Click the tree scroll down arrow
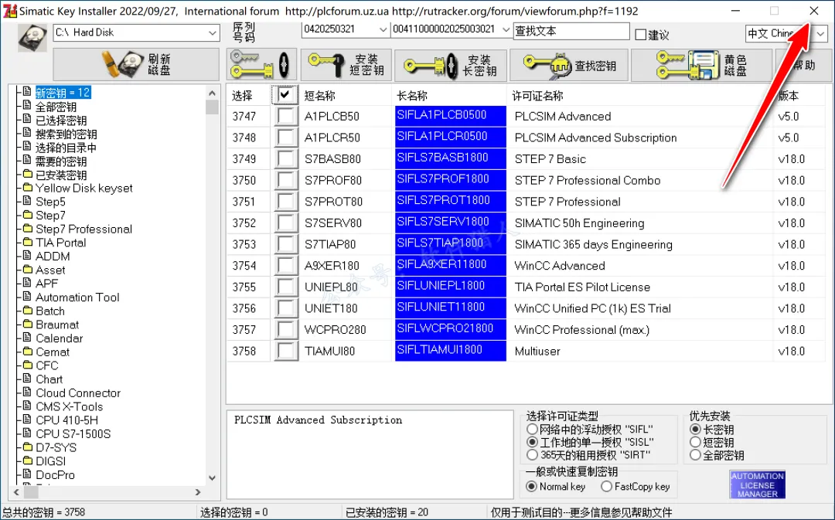 click(212, 478)
